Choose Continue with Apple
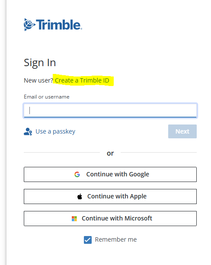The width and height of the screenshot is (211, 265). [110, 196]
